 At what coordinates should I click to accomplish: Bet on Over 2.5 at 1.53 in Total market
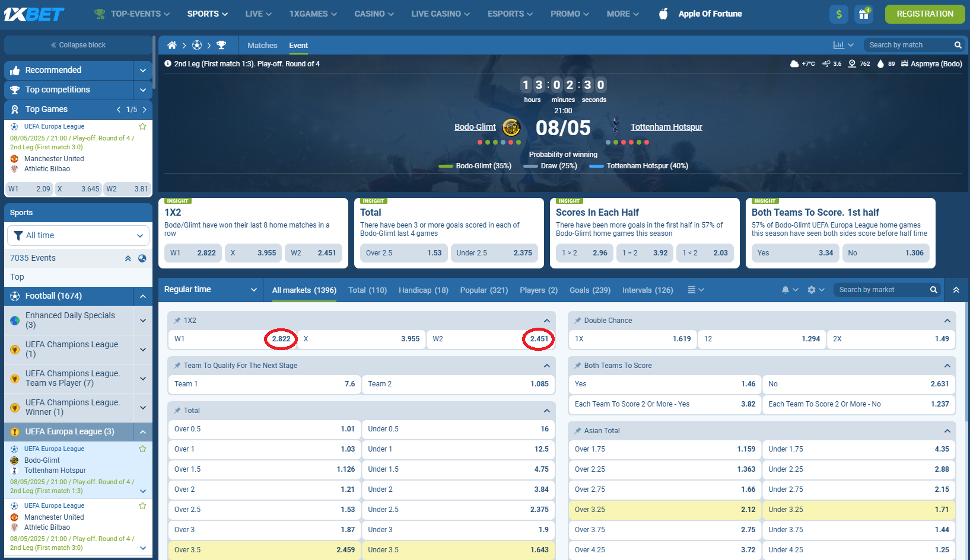click(265, 510)
